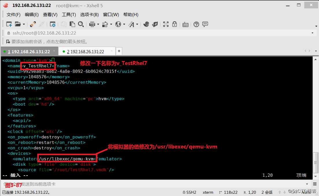Click the Encoding globe icon
Viewport: 319px width, 196px height.
click(x=118, y=24)
